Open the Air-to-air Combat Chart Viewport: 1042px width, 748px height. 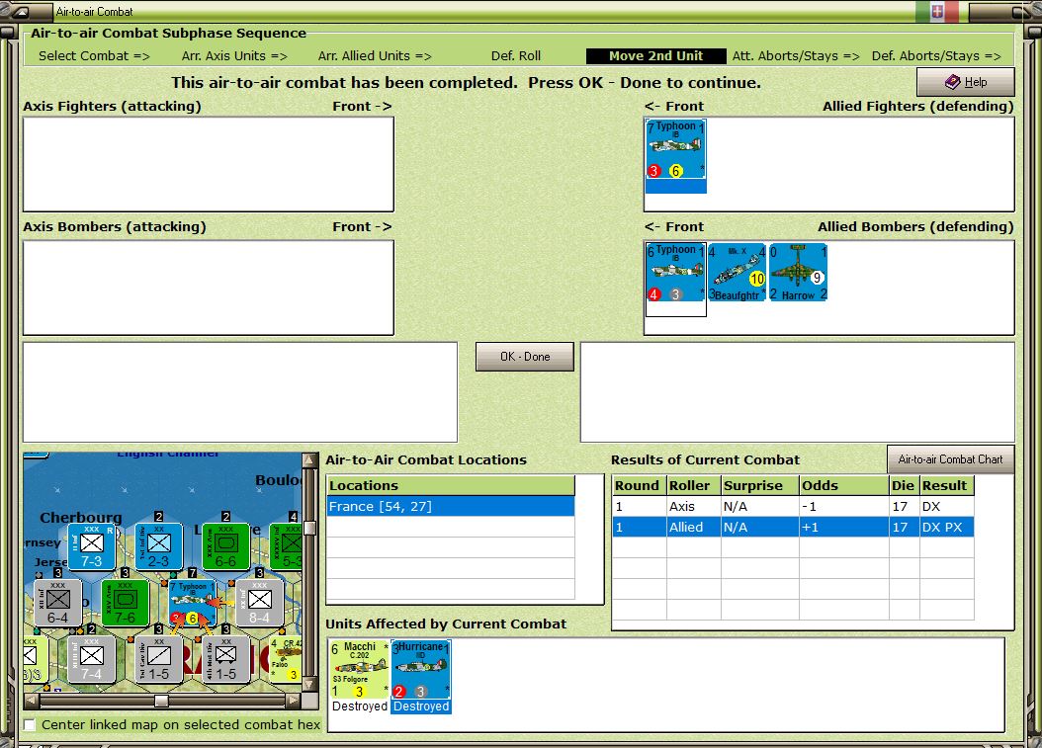tap(950, 459)
